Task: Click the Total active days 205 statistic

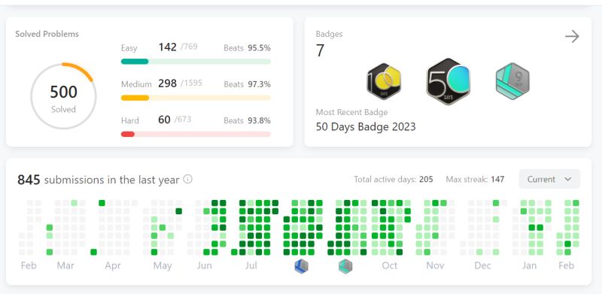Action: pos(394,179)
